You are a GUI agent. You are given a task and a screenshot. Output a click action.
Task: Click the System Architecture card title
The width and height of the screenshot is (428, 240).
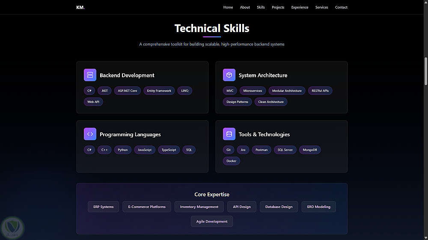point(263,75)
